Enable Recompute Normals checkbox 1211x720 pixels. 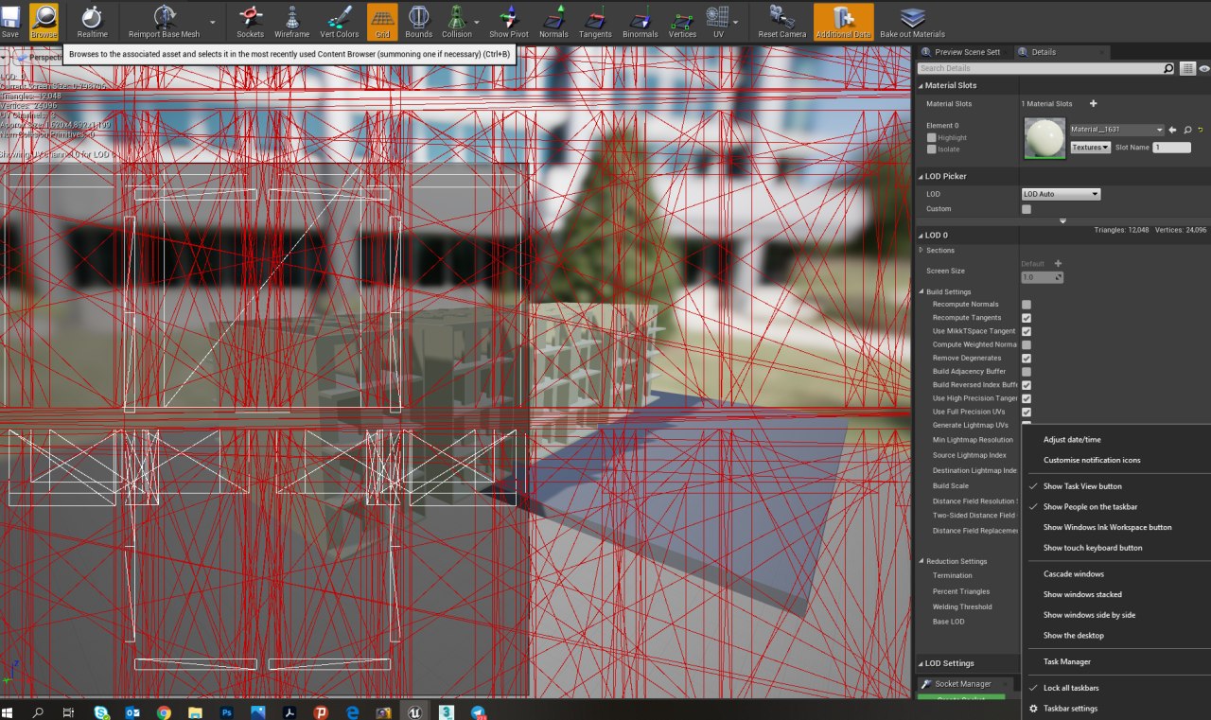(1027, 305)
